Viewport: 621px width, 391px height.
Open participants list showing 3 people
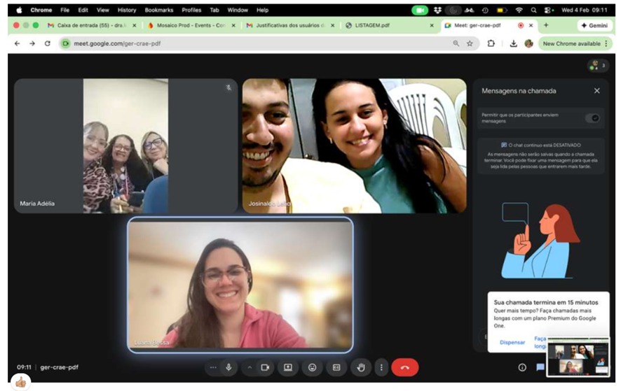point(598,66)
